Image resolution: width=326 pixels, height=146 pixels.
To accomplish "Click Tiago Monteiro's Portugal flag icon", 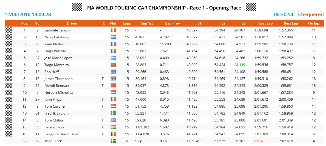I will (113, 65).
